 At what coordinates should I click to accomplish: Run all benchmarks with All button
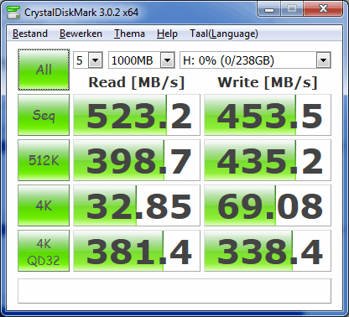[44, 70]
